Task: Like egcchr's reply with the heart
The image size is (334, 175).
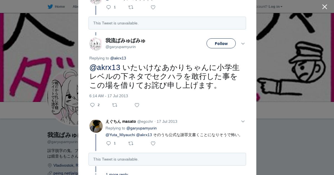Action: pyautogui.click(x=153, y=143)
